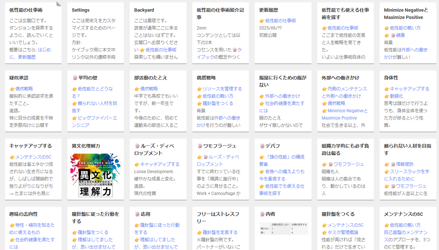Screen dimensions: 439x250
Task: Open the 疑似承認 card title
Action: (x=19, y=78)
